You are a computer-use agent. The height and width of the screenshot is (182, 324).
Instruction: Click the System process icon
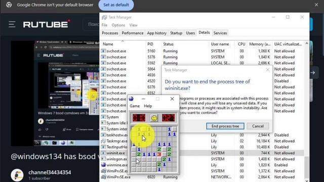coord(103,117)
